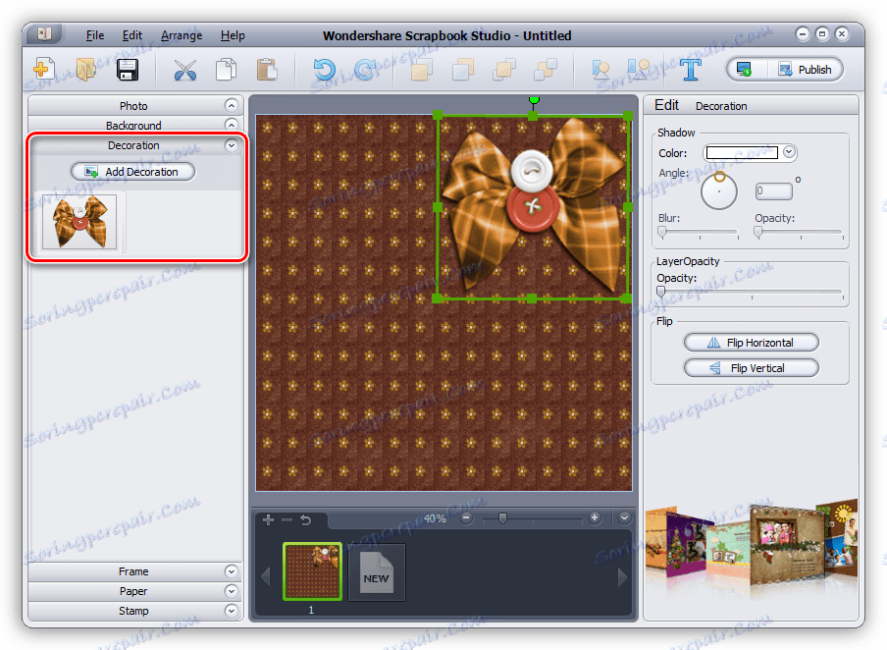Screen dimensions: 887x650
Task: Zoom out using the round minus button
Action: coord(466,517)
